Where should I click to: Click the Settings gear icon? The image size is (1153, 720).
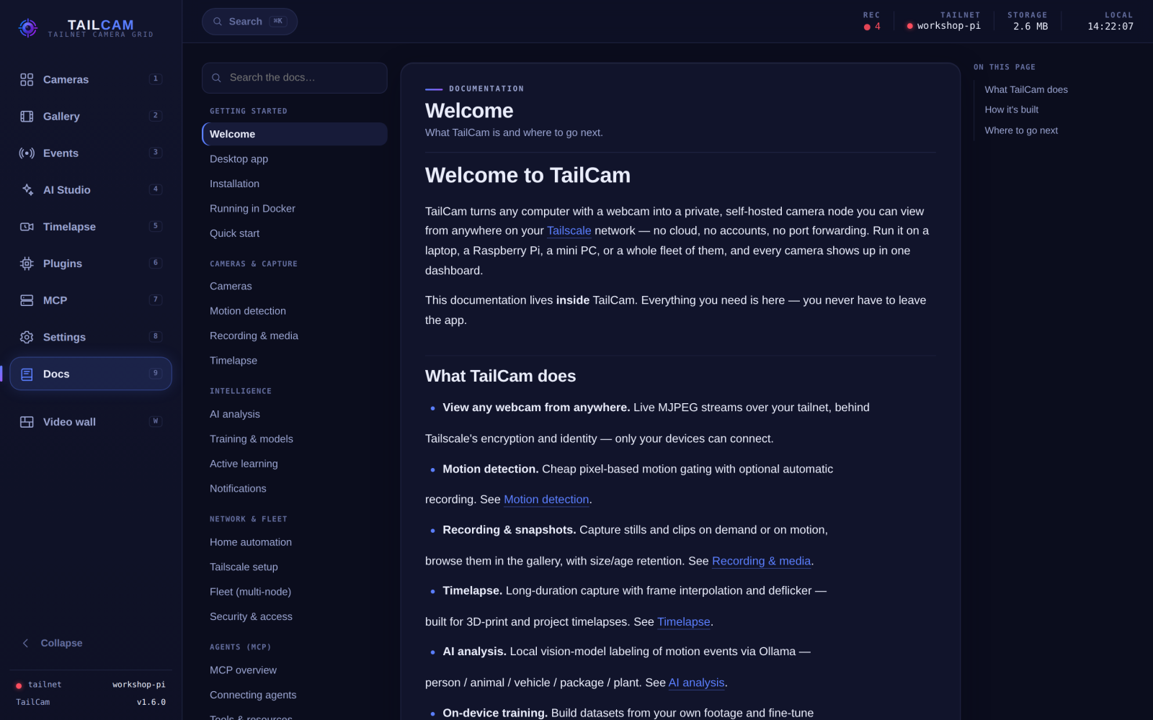pyautogui.click(x=27, y=337)
